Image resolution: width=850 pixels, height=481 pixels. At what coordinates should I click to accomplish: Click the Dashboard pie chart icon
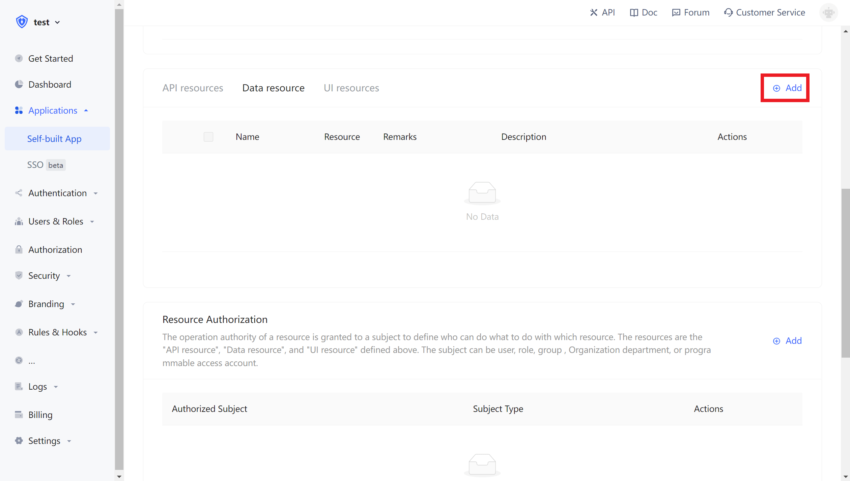pos(19,84)
